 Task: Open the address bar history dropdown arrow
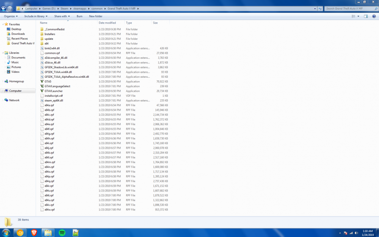tap(315, 8)
